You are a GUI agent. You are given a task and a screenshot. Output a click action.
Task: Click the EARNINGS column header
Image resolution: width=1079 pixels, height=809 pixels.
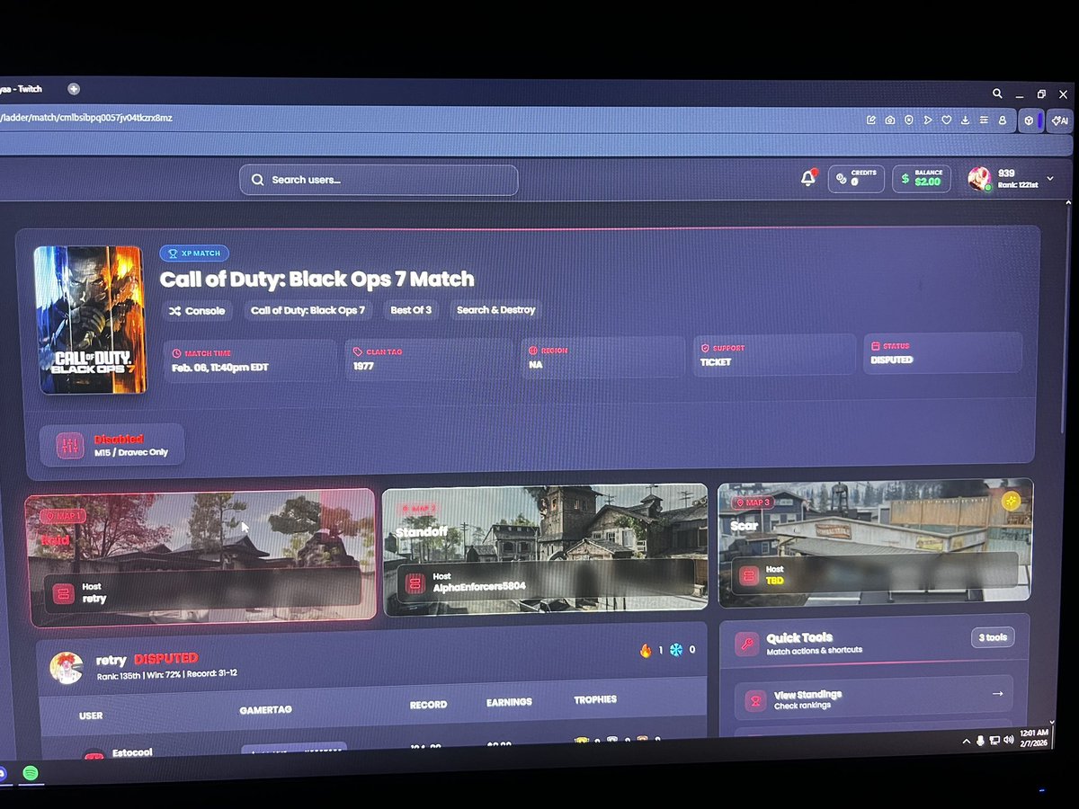tap(509, 702)
